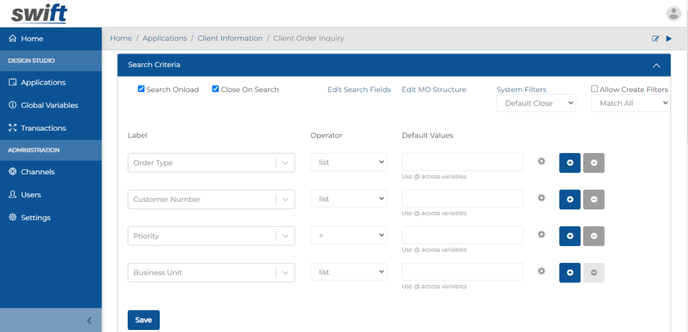This screenshot has height=332, width=688.
Task: Click gear icon for Priority row
Action: point(542,235)
